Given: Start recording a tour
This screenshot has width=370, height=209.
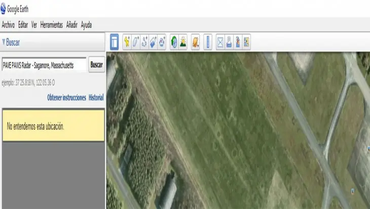Looking at the screenshot, I should pos(162,42).
